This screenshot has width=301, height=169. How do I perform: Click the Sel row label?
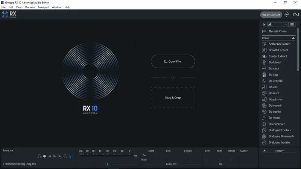[145, 155]
